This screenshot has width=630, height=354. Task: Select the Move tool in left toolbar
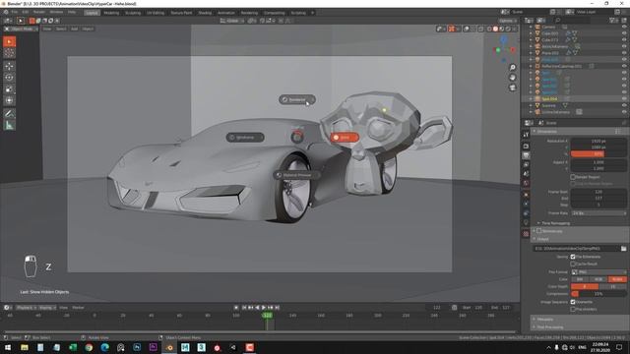click(x=9, y=66)
